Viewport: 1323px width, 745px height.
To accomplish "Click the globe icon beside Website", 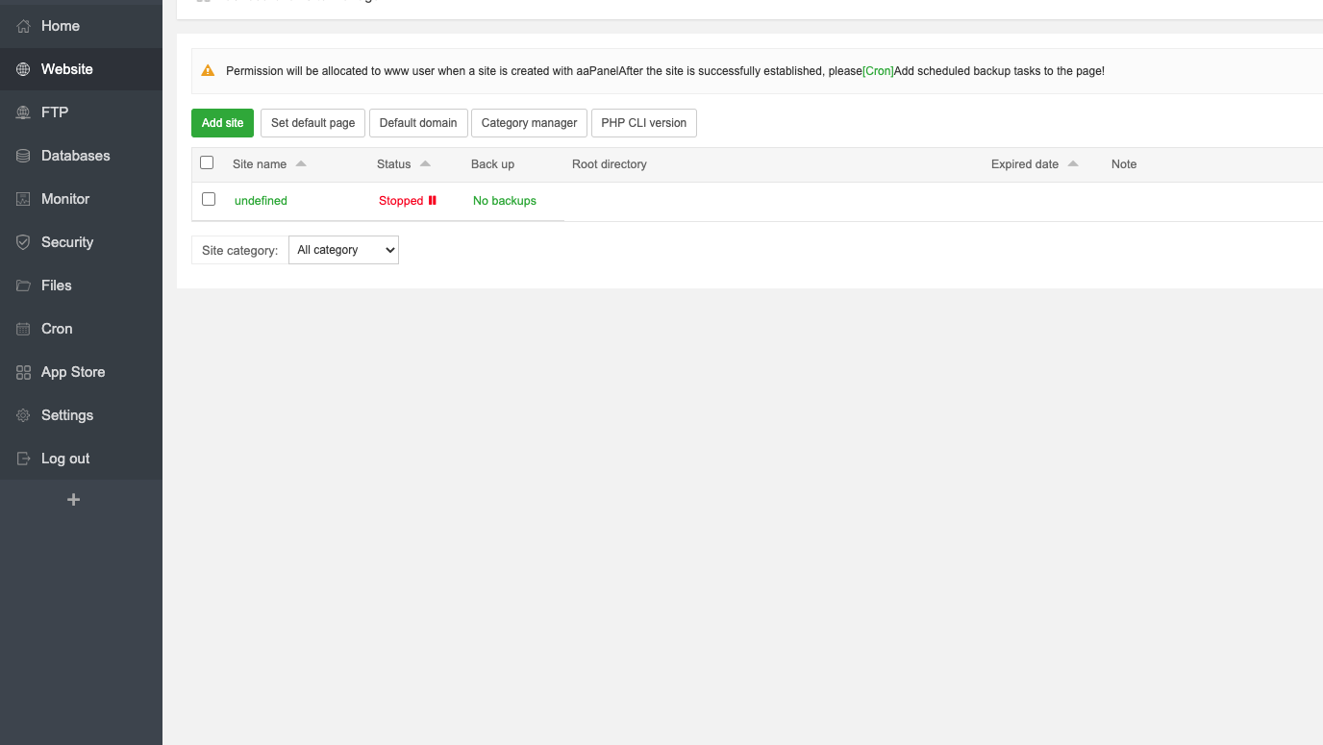I will click(x=23, y=69).
